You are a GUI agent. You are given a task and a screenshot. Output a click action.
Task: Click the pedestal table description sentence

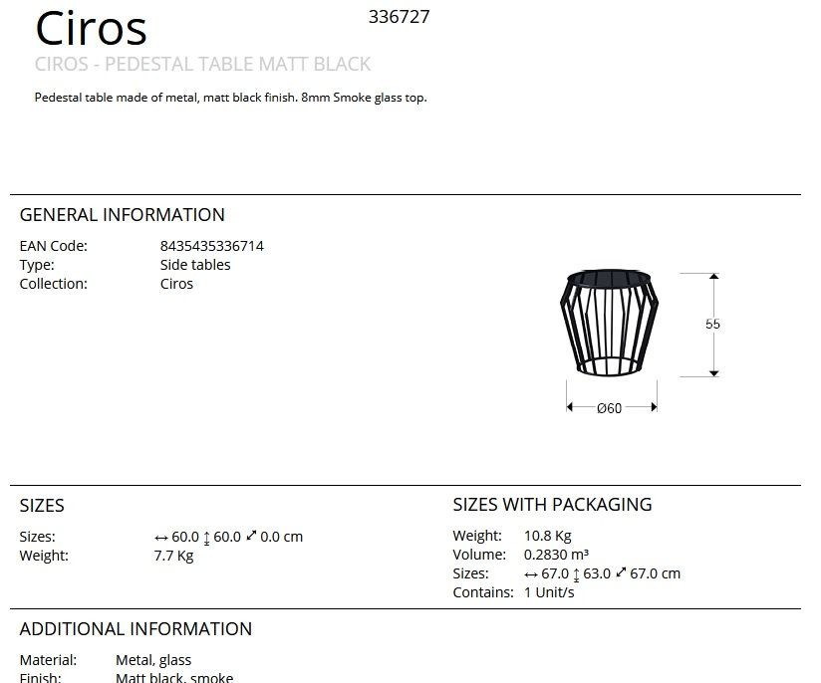click(231, 98)
